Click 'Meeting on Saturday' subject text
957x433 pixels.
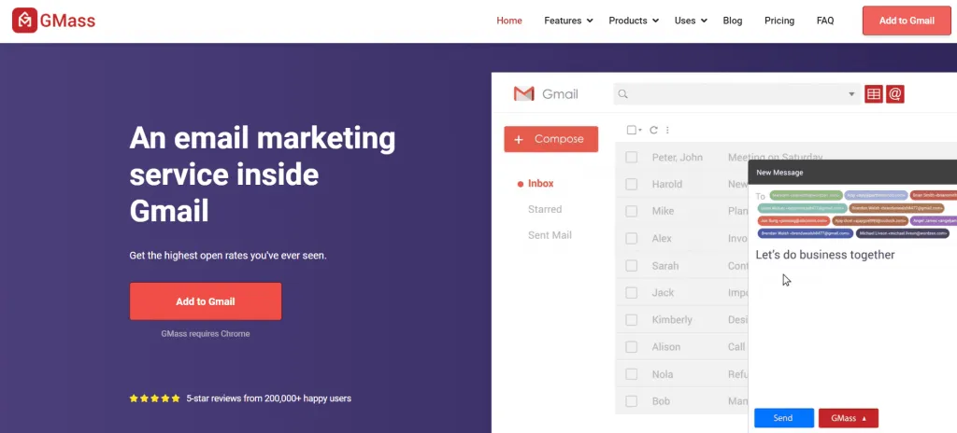click(x=775, y=158)
